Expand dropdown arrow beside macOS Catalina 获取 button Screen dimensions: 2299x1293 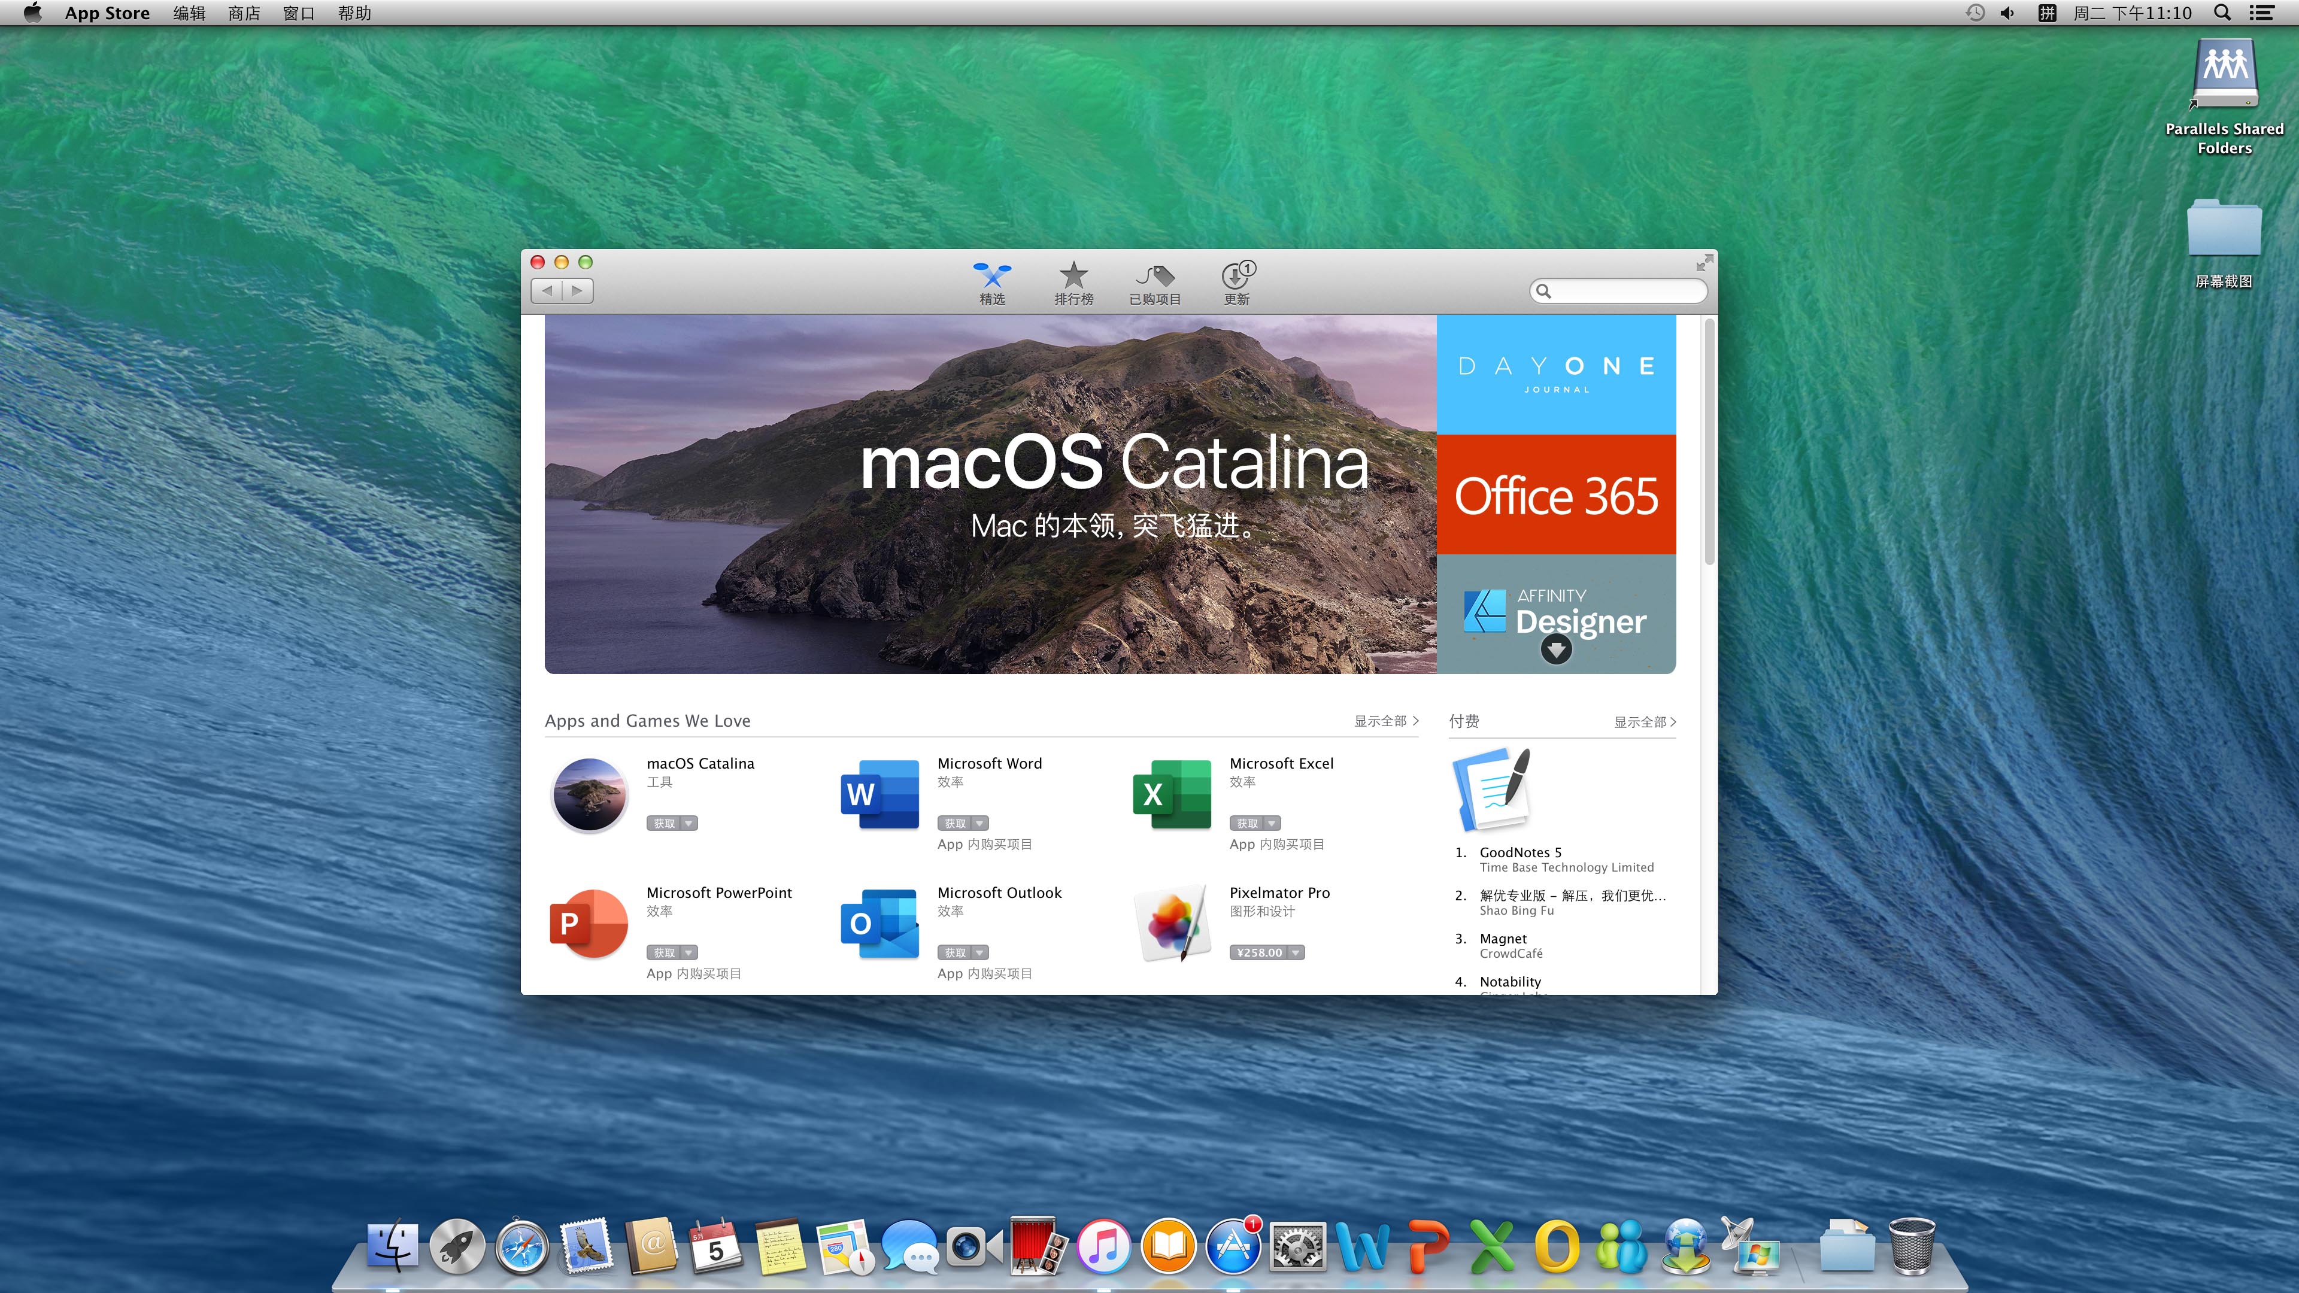coord(689,824)
